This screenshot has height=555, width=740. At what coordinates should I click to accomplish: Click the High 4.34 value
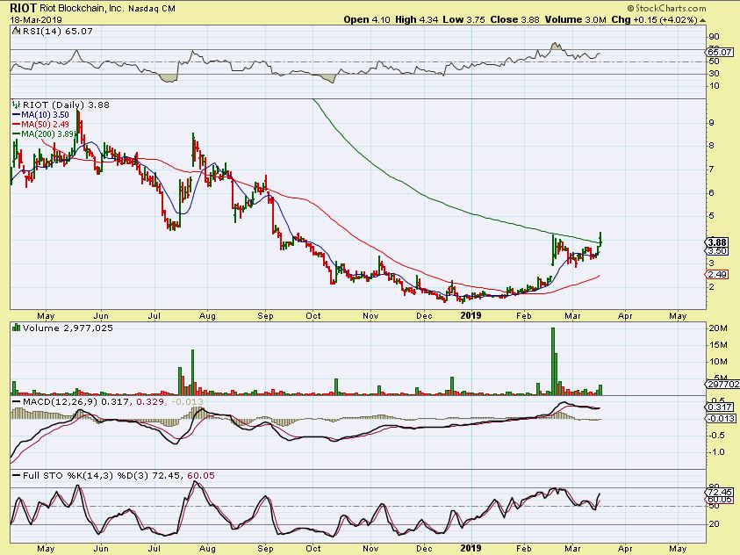[x=417, y=20]
